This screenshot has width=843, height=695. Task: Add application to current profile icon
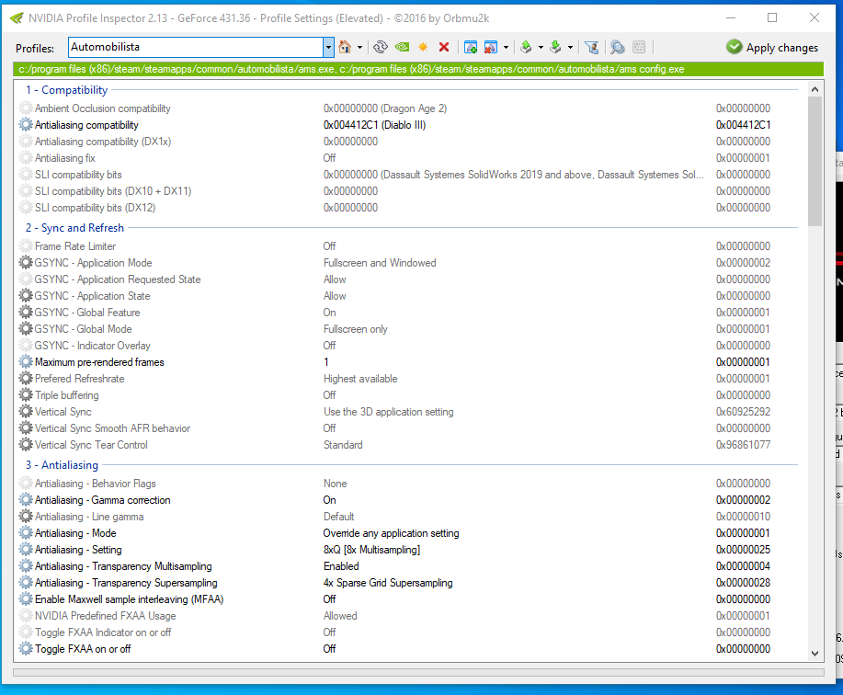point(471,47)
